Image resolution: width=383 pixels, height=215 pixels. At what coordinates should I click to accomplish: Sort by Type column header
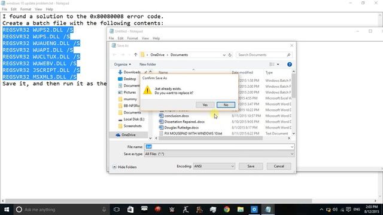(x=269, y=72)
